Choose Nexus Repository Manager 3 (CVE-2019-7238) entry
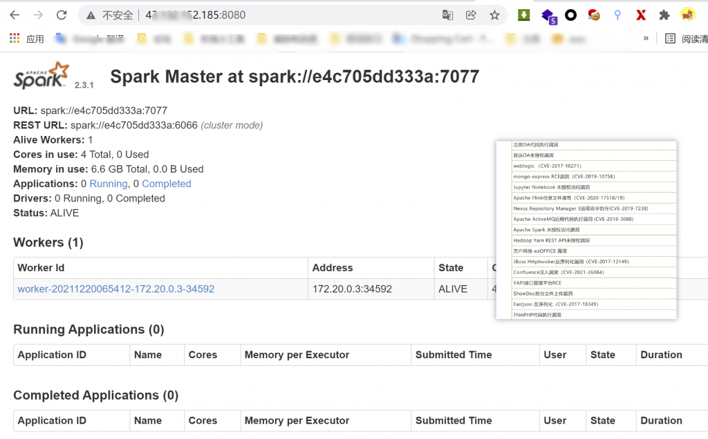This screenshot has width=708, height=439. (x=594, y=208)
